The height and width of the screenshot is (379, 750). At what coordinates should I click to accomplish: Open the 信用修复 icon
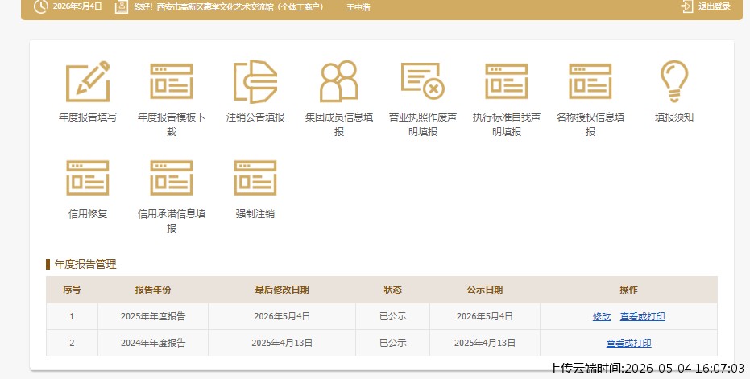click(88, 178)
